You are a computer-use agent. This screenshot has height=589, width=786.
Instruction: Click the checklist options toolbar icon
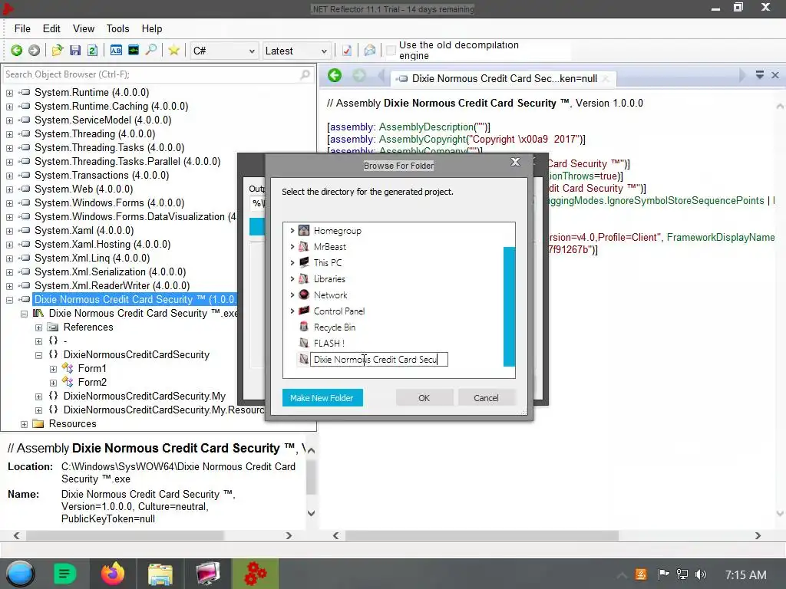point(346,51)
